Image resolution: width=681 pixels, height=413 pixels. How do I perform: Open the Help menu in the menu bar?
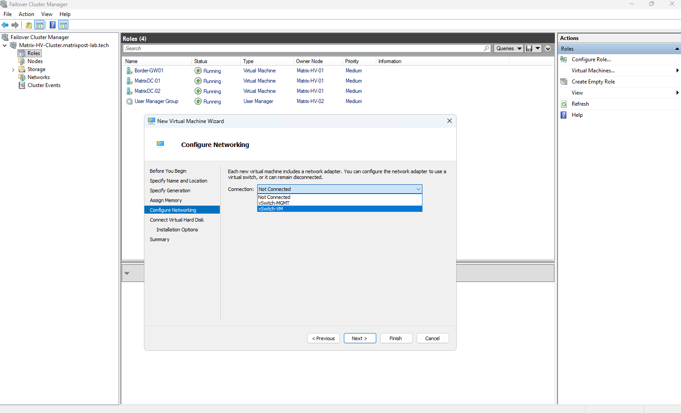click(x=65, y=14)
